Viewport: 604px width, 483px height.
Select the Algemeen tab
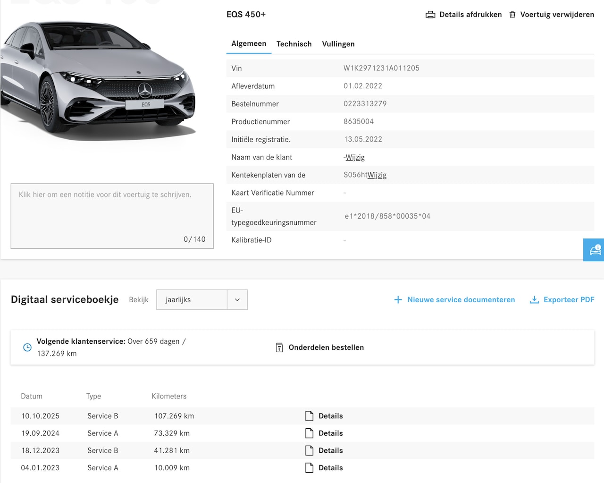(249, 43)
